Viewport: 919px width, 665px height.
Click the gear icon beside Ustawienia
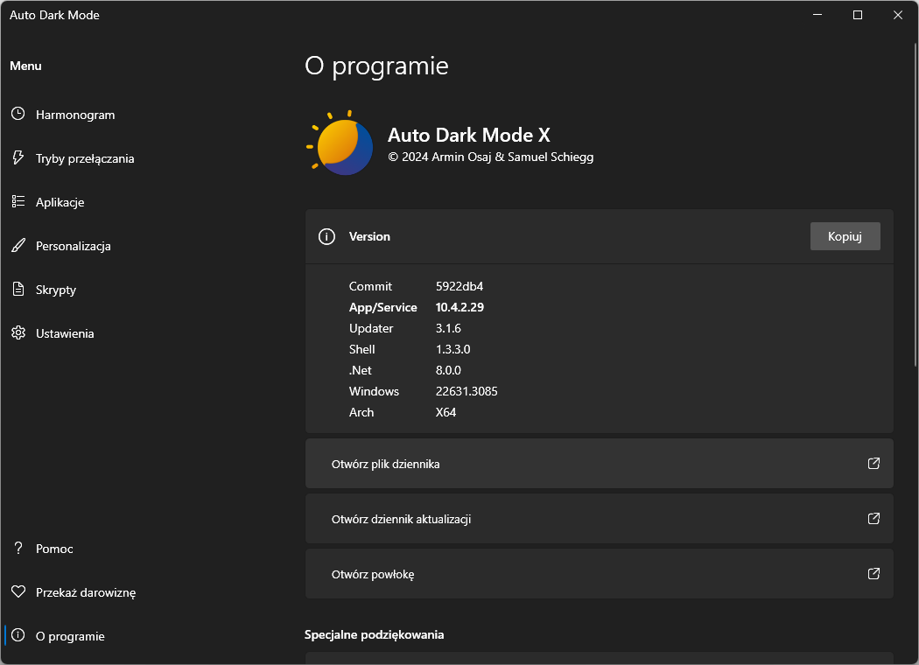click(18, 332)
